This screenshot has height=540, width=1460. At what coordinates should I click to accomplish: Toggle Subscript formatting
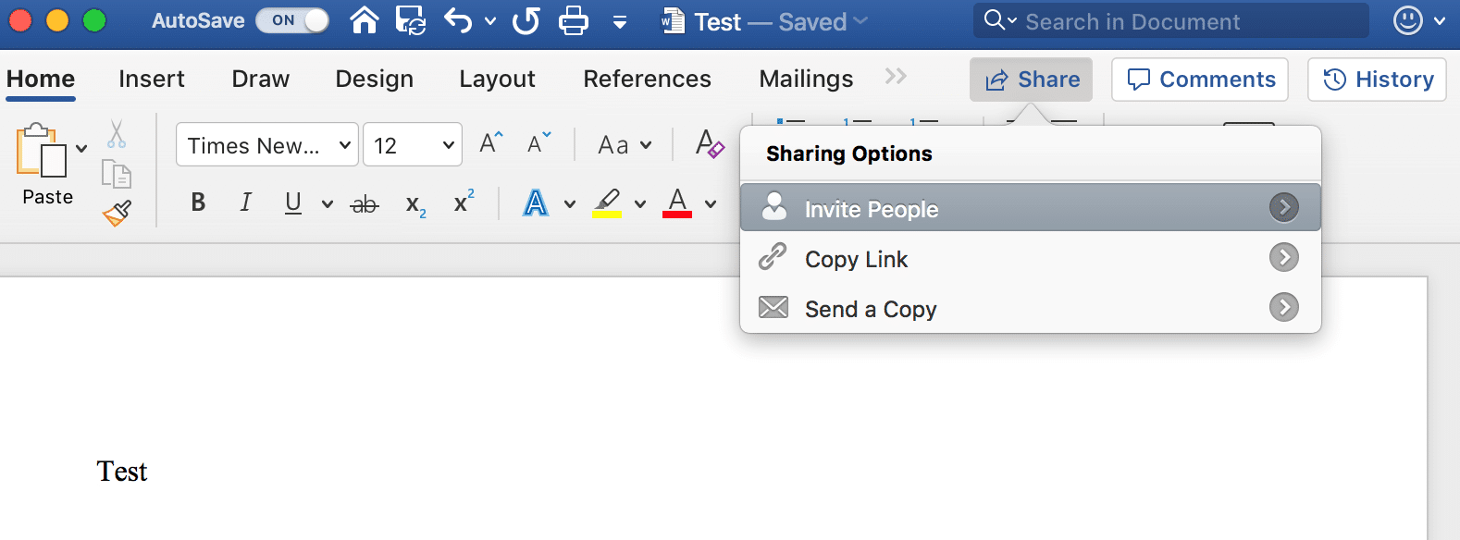point(416,205)
